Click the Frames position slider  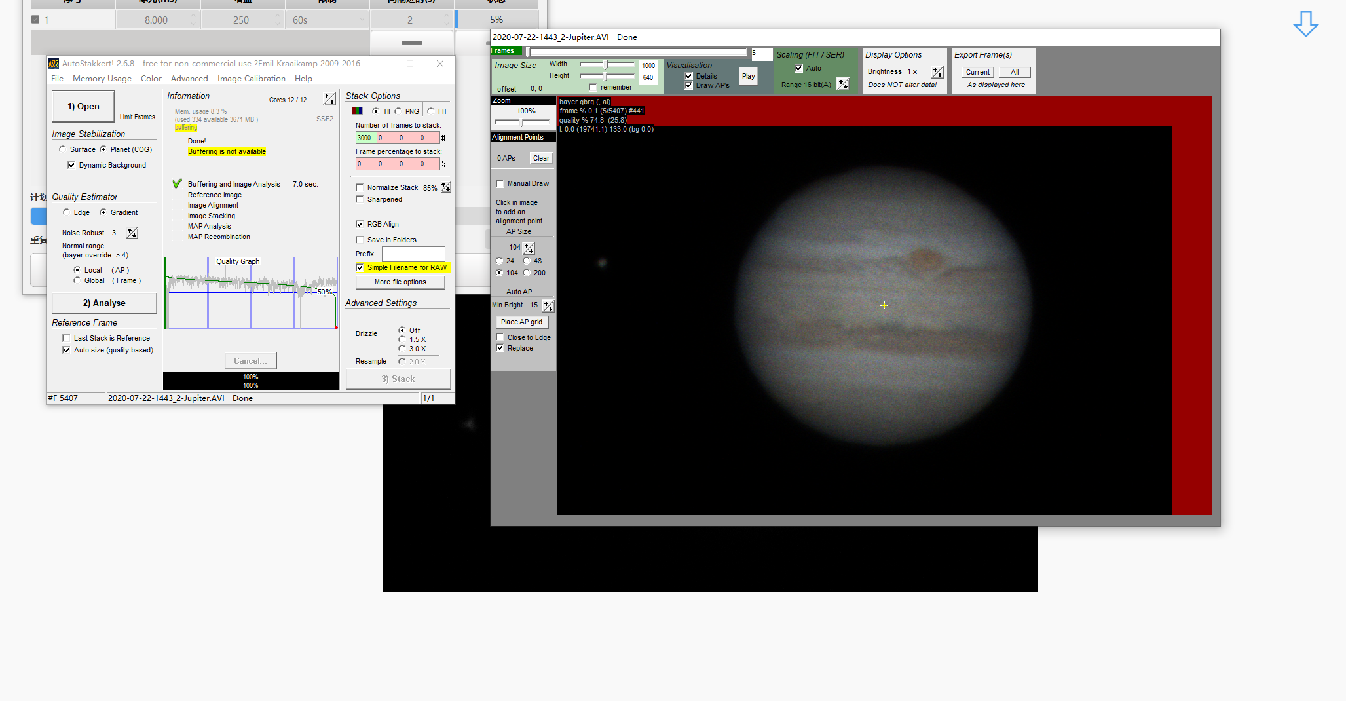(637, 52)
